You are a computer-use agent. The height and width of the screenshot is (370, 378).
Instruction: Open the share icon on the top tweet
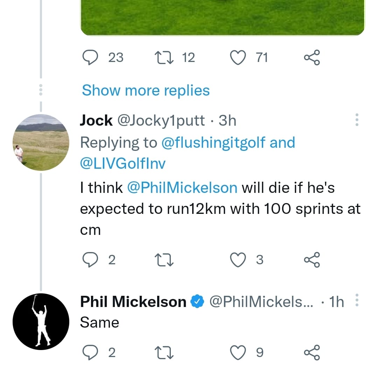point(311,58)
